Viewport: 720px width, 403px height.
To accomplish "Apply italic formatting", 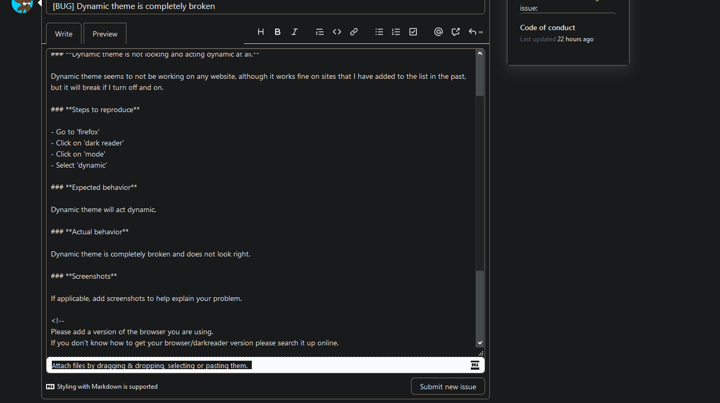I will click(x=294, y=32).
